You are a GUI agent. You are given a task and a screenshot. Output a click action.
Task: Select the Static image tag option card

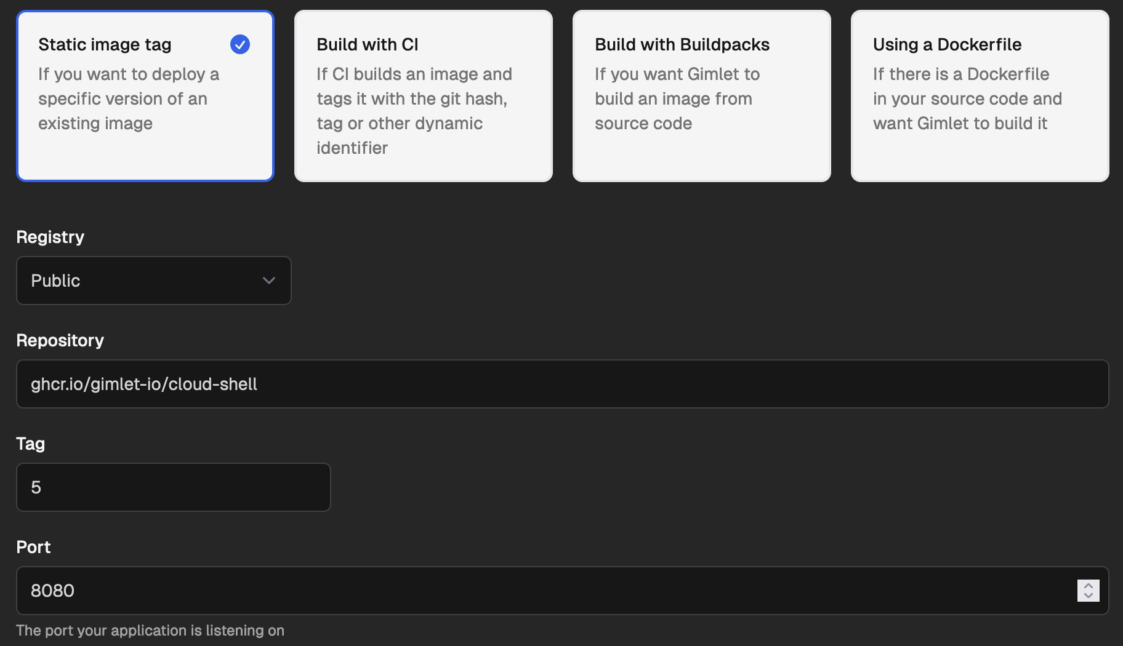tap(145, 96)
